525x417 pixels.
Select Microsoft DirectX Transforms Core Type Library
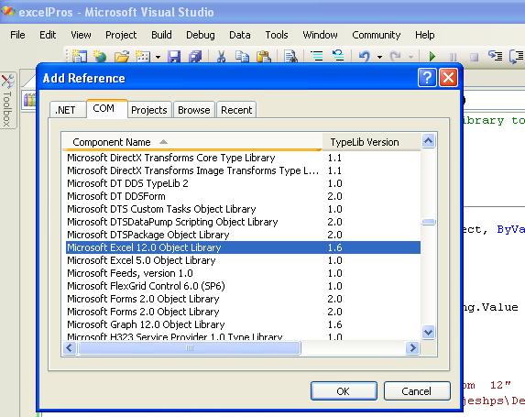pyautogui.click(x=243, y=158)
